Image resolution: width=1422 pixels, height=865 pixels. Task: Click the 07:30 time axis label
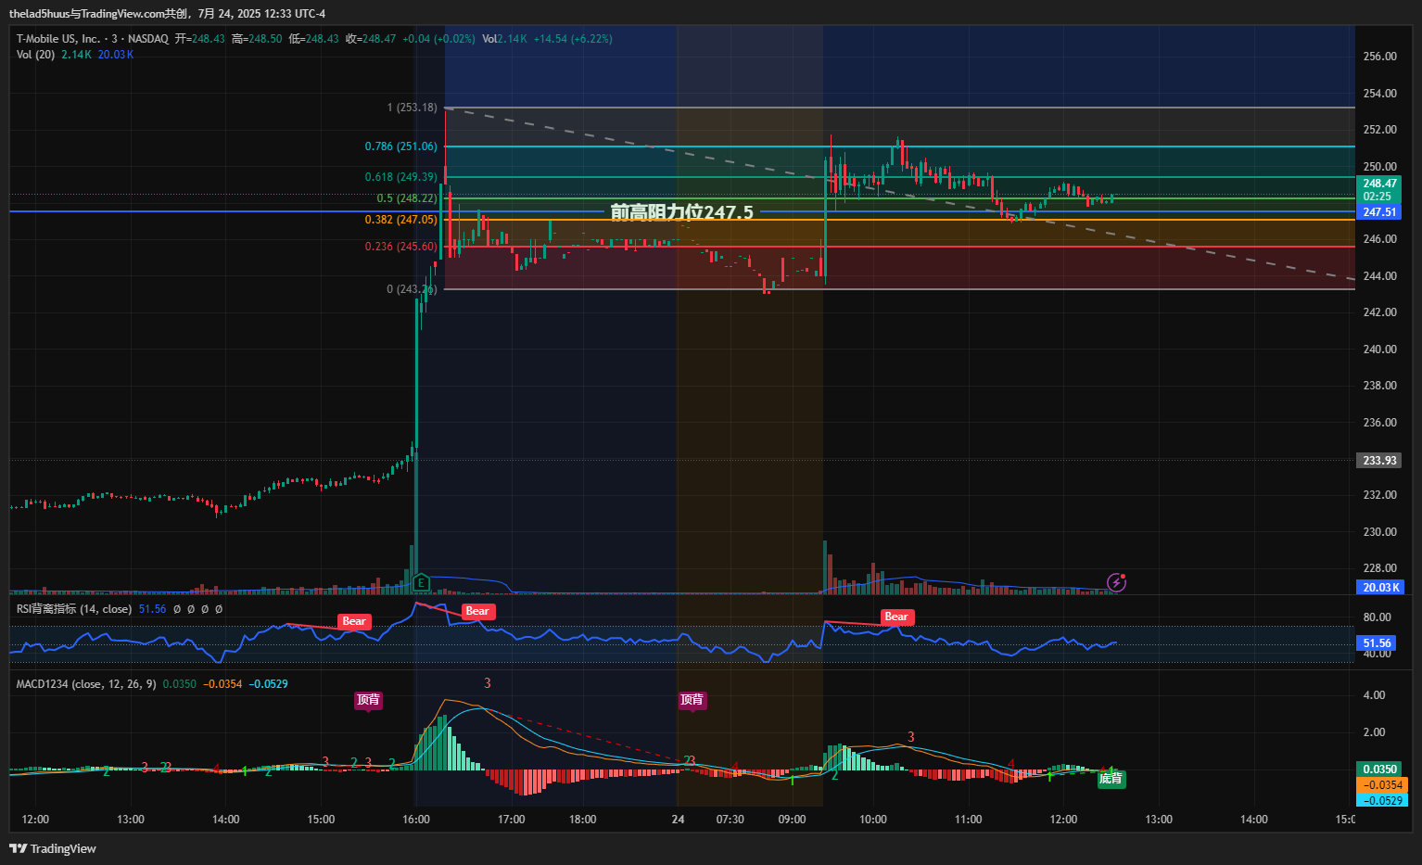(730, 820)
